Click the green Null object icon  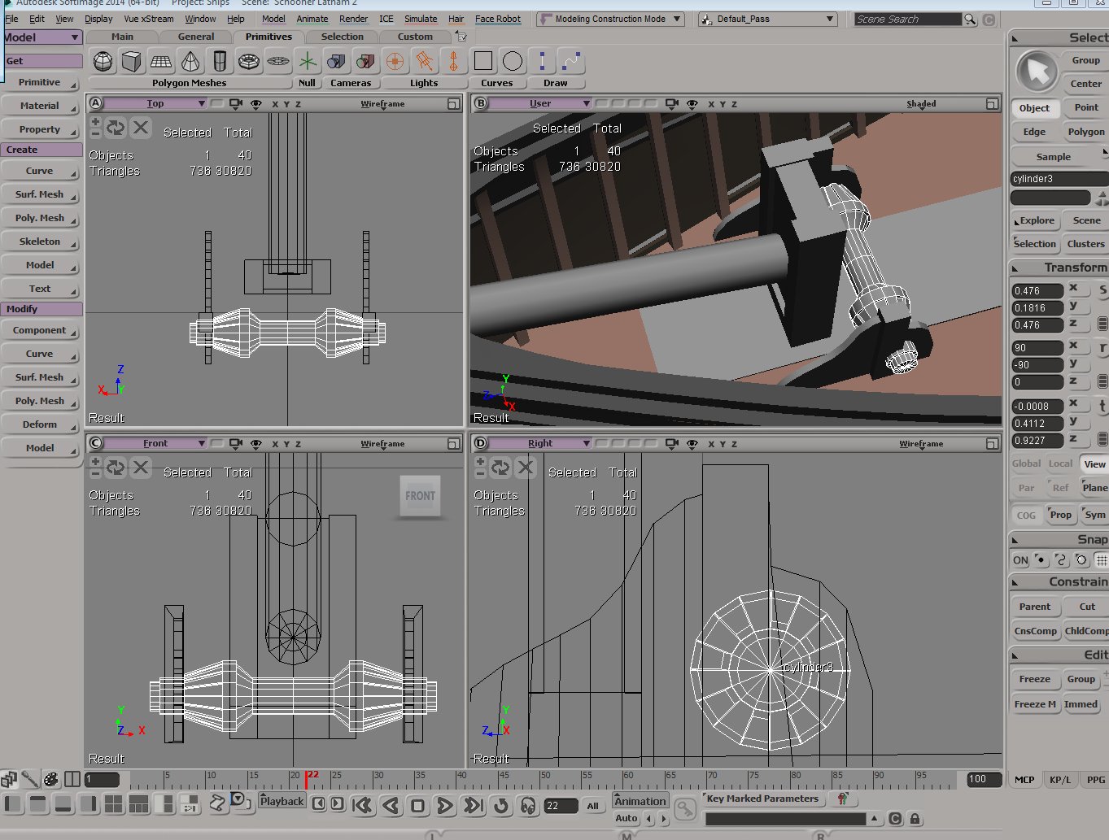[308, 61]
